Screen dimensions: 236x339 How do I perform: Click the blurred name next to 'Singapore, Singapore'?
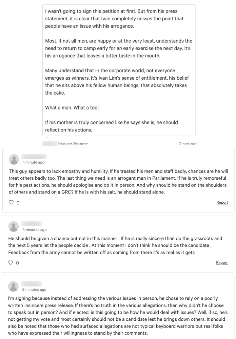tap(49, 143)
